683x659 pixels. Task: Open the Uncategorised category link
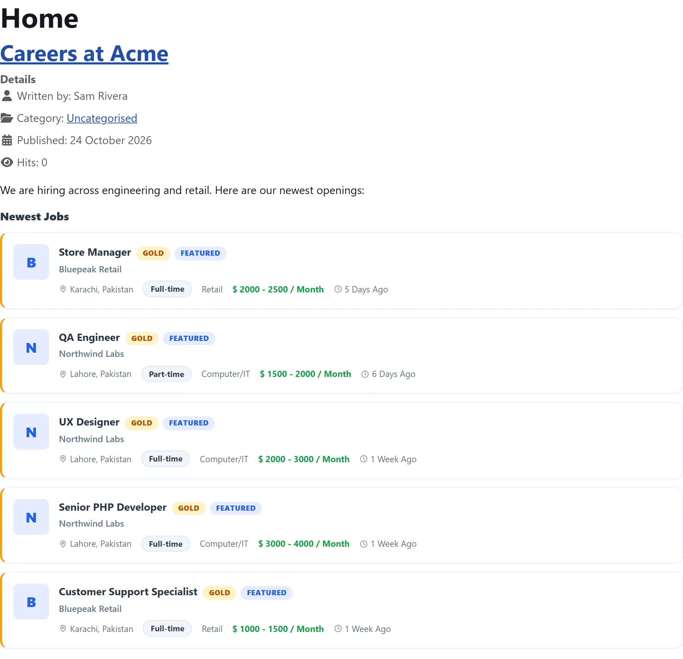tap(102, 118)
